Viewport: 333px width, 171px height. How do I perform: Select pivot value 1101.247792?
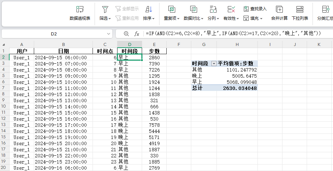(x=237, y=70)
